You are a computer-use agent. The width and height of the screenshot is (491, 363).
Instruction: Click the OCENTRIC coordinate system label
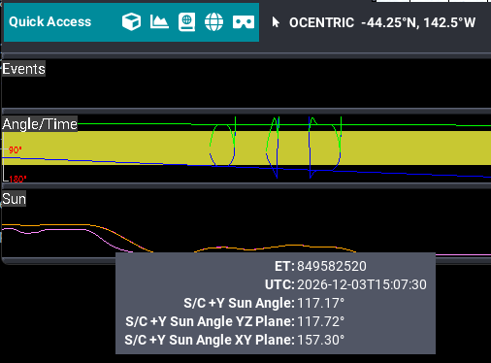[x=321, y=22]
